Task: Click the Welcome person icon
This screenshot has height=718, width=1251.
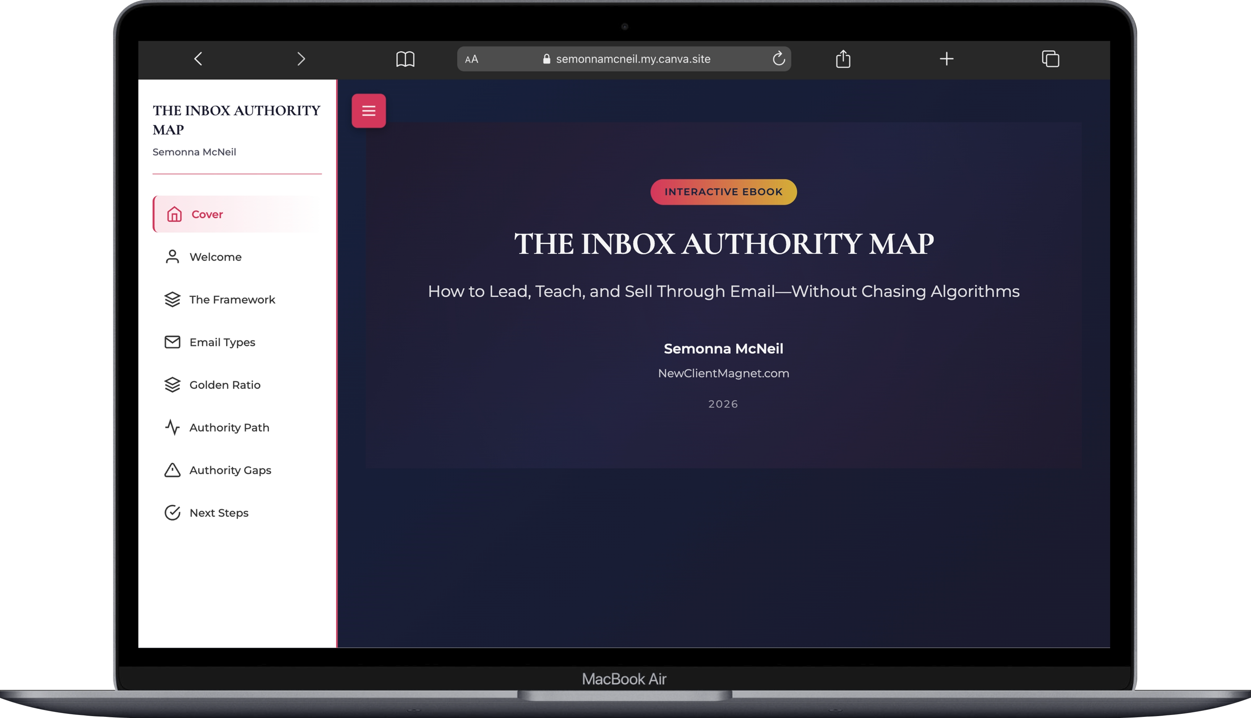Action: pos(172,256)
